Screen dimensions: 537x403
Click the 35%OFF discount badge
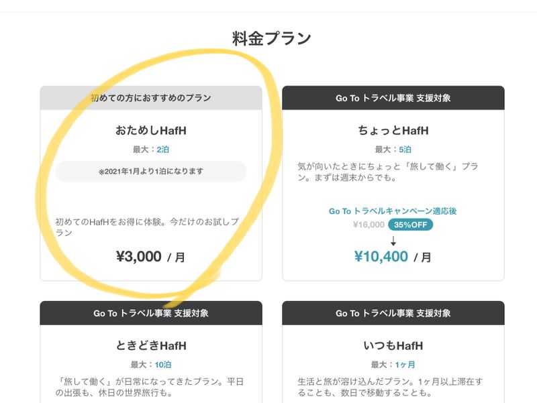click(x=409, y=225)
